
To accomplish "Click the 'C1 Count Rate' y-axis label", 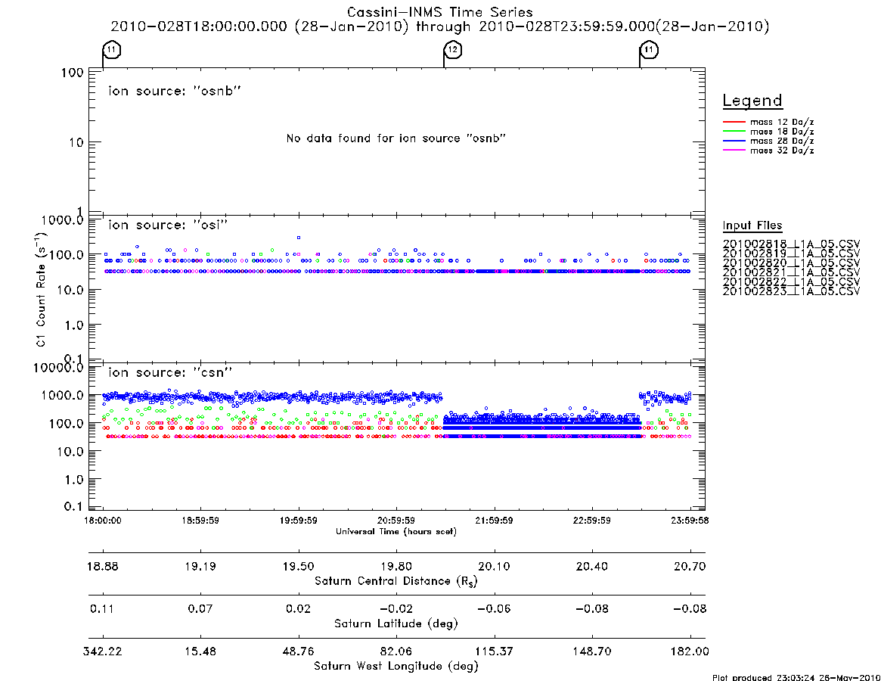I will 42,288.
